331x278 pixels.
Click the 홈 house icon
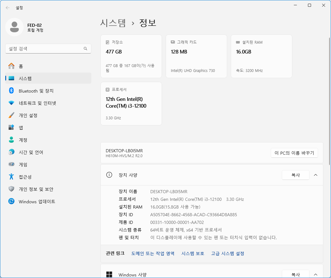[11, 66]
